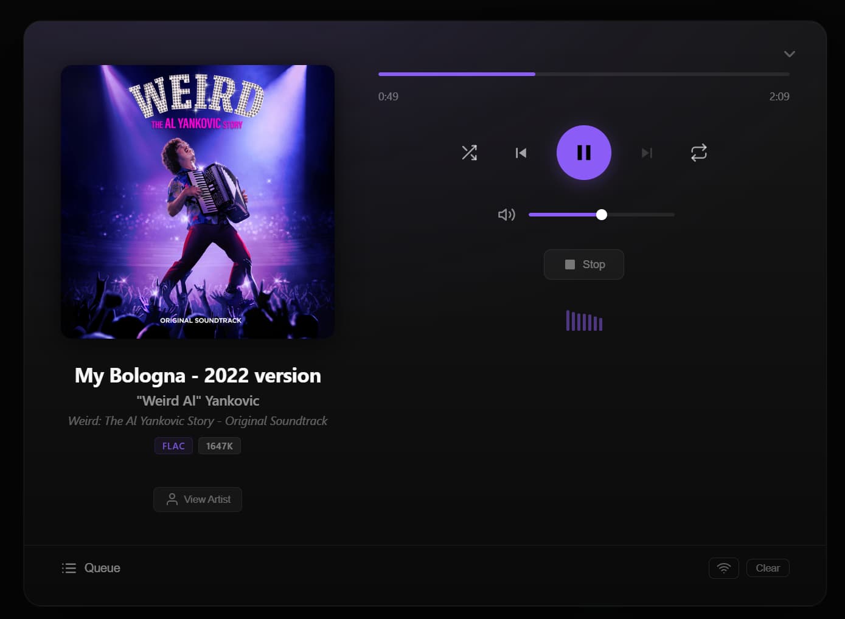Open the Queue section label
Screen dimensions: 845x619
tap(102, 568)
